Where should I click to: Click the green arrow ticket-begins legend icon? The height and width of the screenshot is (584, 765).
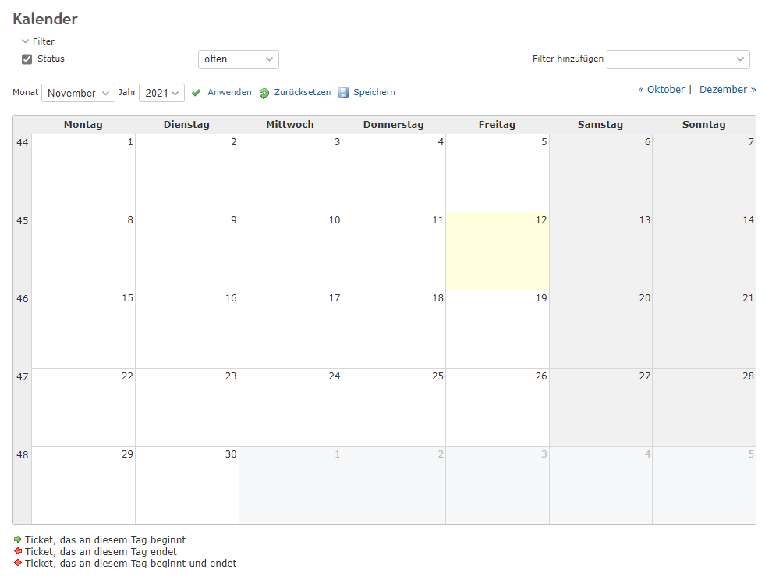pyautogui.click(x=18, y=539)
